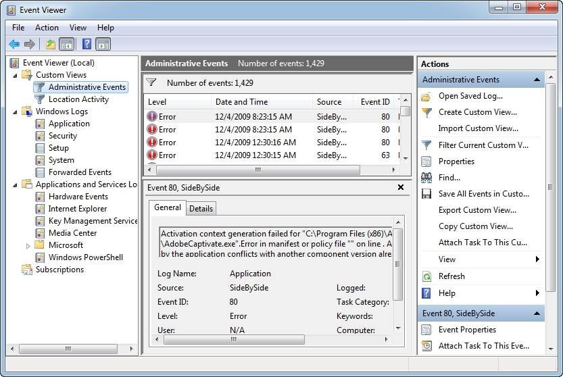Image resolution: width=563 pixels, height=377 pixels.
Task: Click Create Custom View action
Action: click(x=477, y=112)
